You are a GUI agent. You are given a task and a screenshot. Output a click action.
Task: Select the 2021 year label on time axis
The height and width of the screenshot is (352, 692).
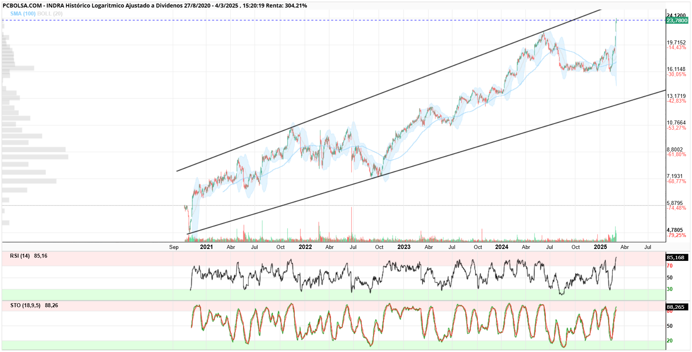pos(206,247)
